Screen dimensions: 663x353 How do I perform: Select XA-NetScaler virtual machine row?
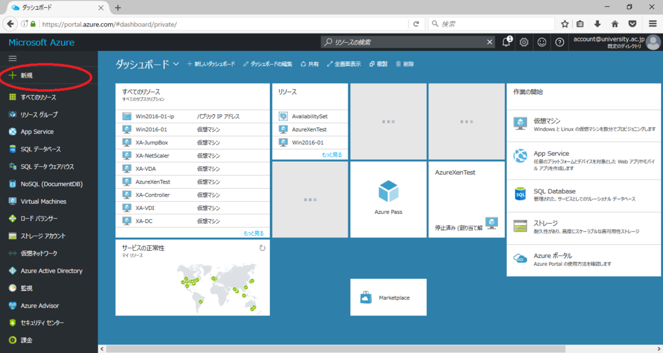click(192, 156)
